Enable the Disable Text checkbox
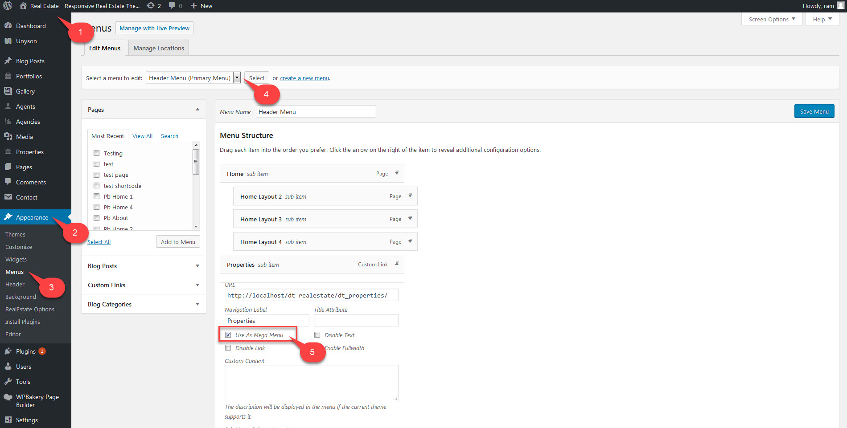 317,335
